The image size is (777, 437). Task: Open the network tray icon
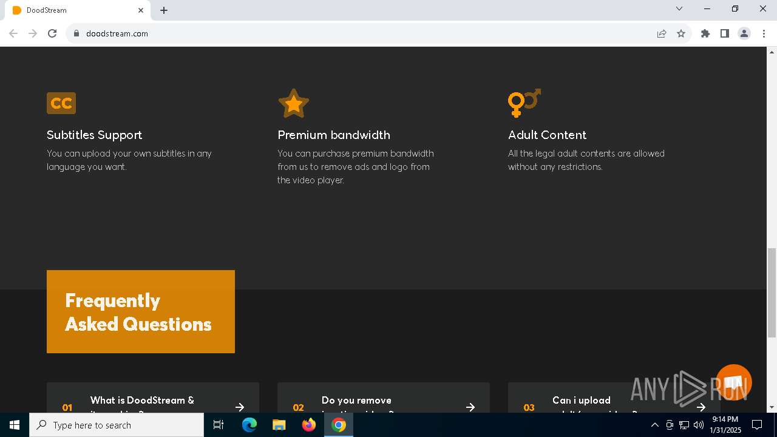click(684, 425)
